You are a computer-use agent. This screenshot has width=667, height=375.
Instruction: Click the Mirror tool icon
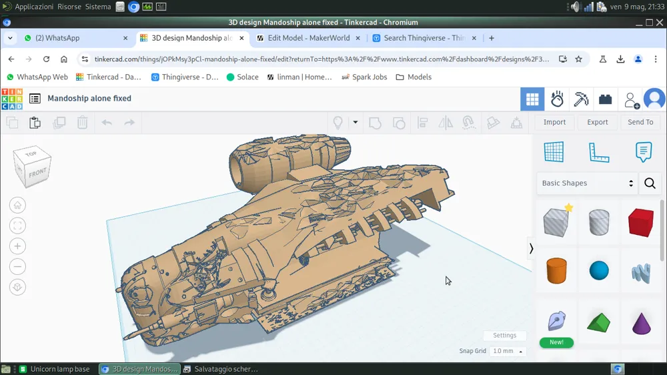[x=446, y=123]
